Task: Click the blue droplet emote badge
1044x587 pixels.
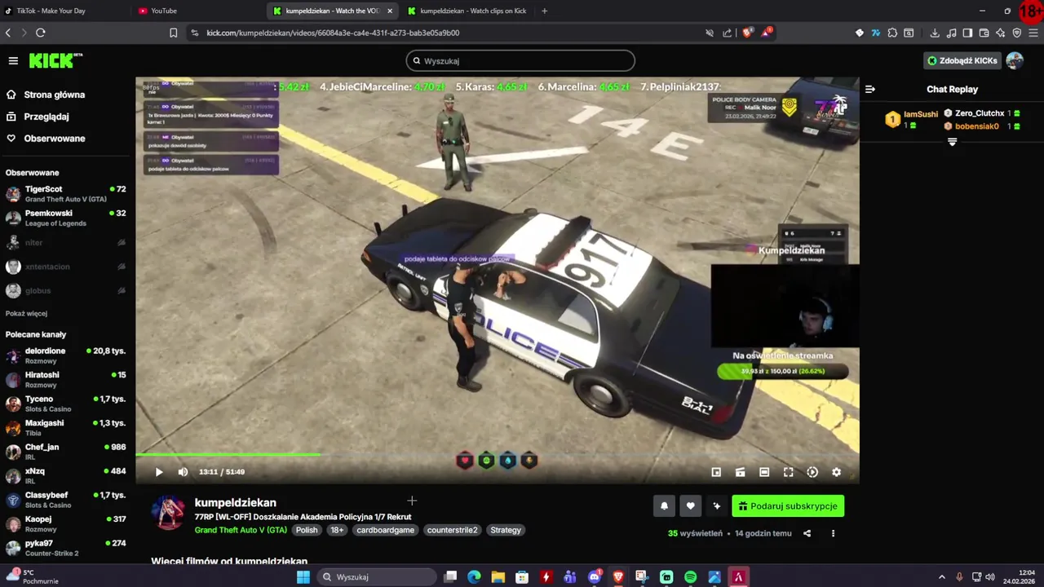Action: [507, 461]
